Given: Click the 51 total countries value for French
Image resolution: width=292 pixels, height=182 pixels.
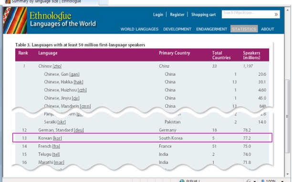Looking at the screenshot, I should pos(214,146).
